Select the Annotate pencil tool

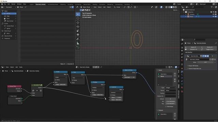tap(78, 39)
